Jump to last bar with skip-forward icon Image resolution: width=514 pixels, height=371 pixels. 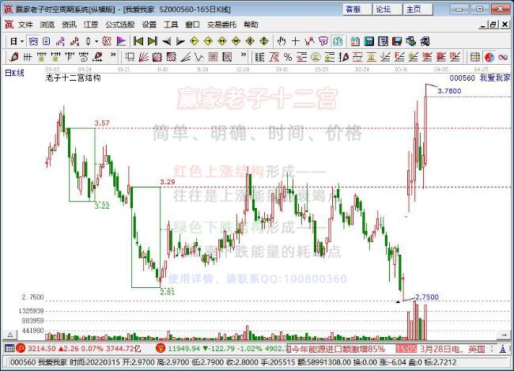(x=153, y=41)
